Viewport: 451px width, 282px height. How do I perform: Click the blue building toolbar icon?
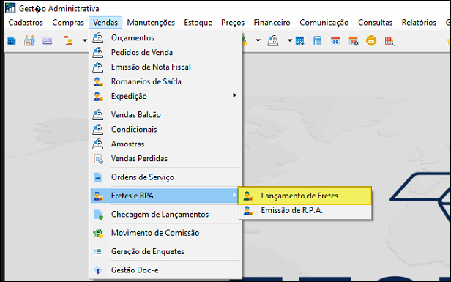12,41
